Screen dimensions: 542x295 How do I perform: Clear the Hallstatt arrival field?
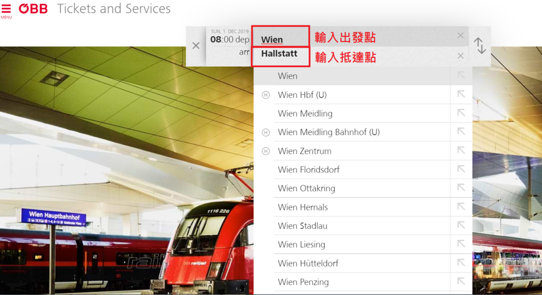click(460, 56)
